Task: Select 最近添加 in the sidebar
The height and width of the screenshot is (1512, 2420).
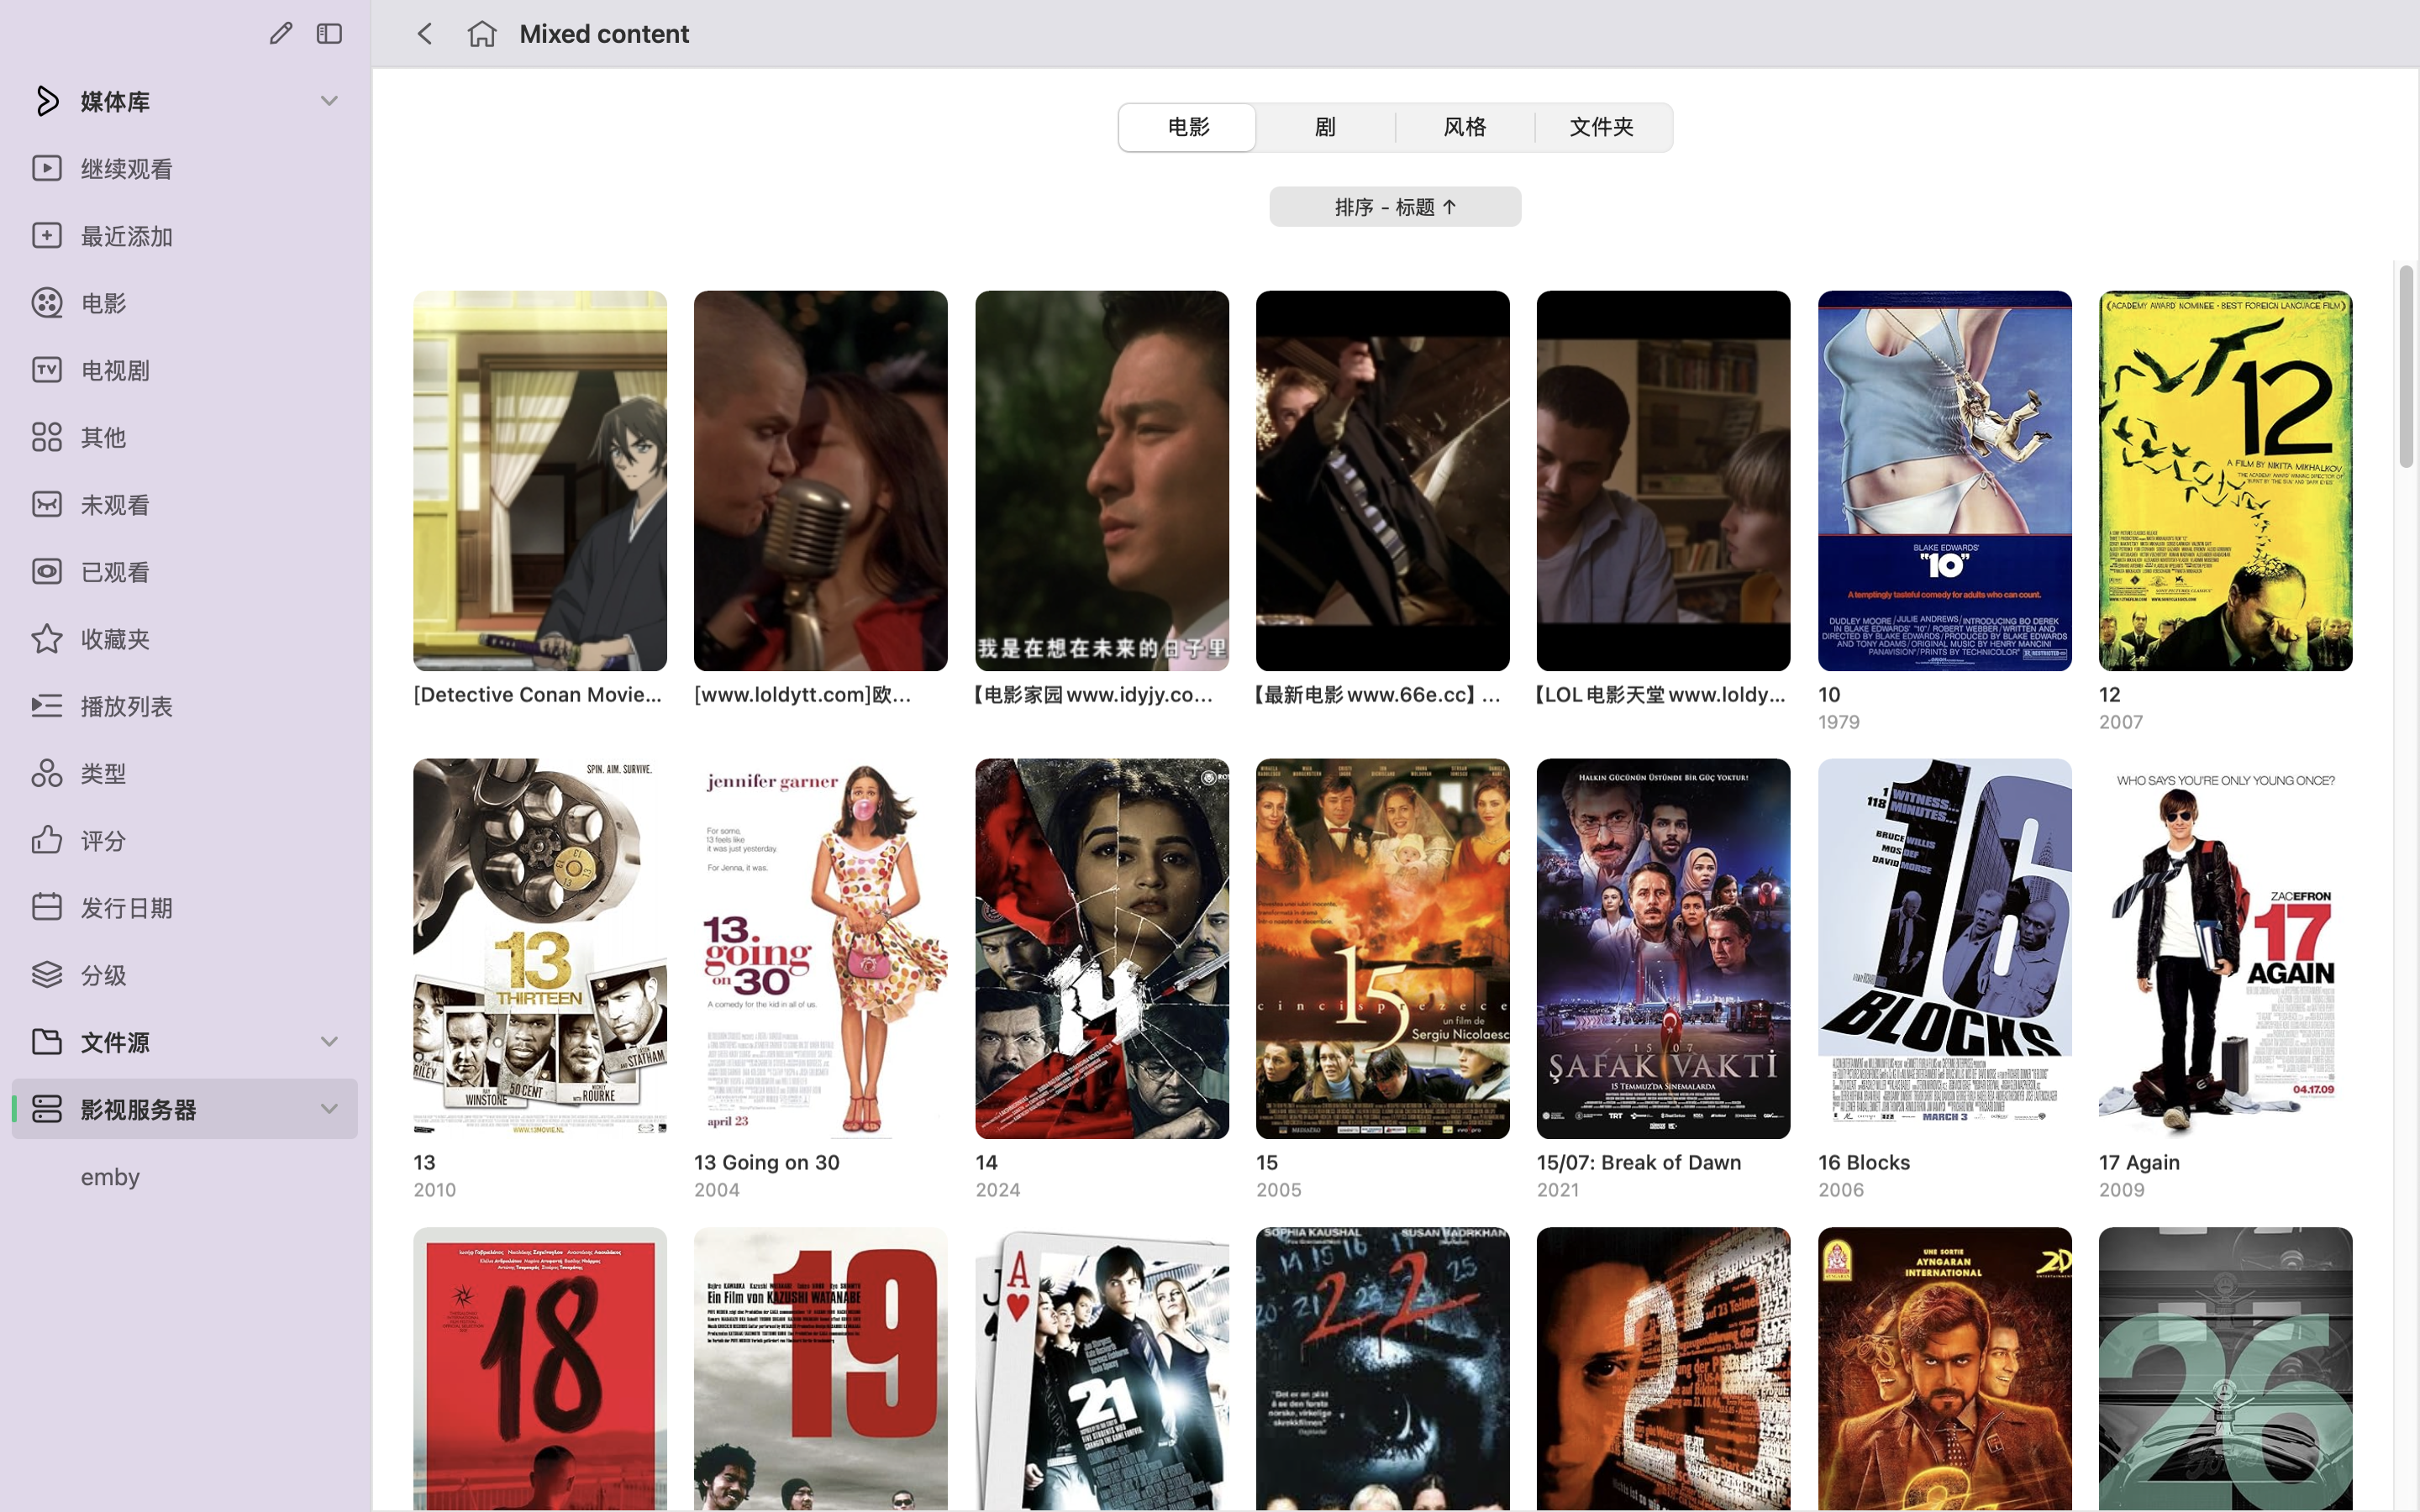Action: point(185,235)
